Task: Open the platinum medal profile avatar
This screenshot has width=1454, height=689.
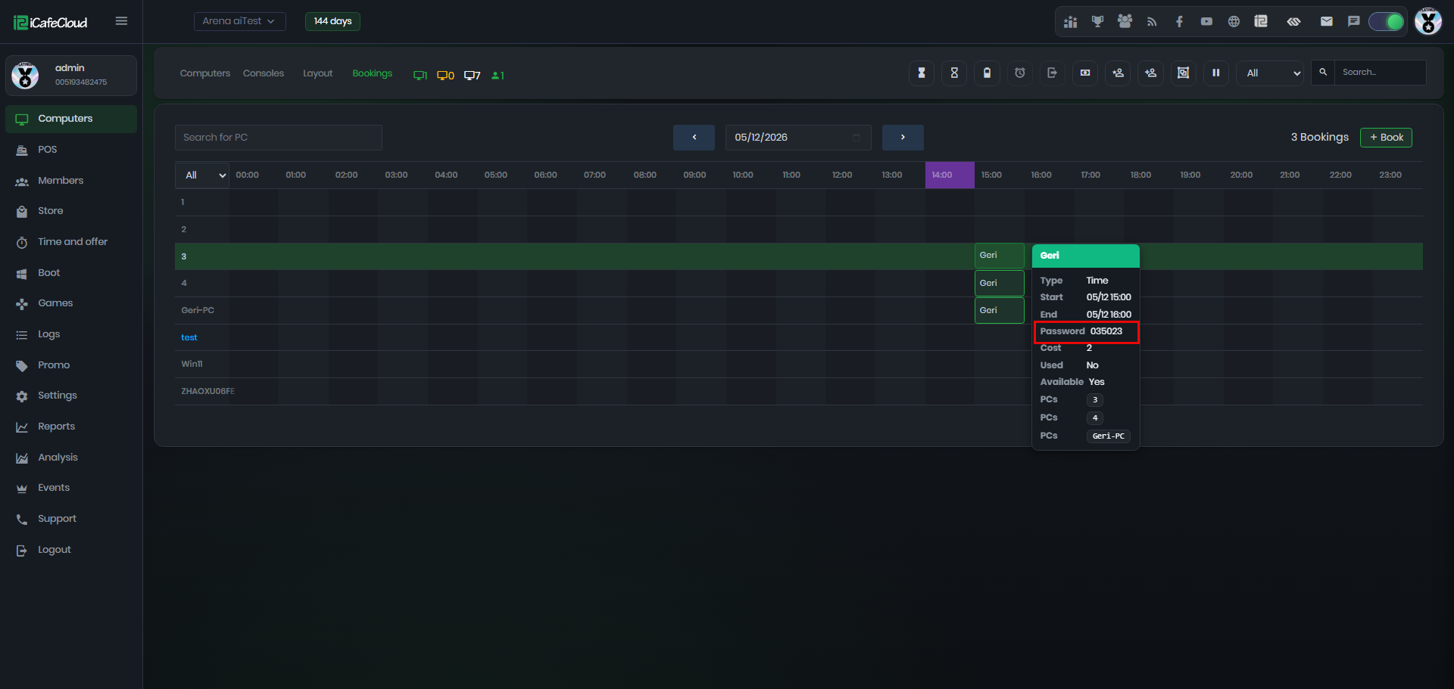Action: [1428, 21]
